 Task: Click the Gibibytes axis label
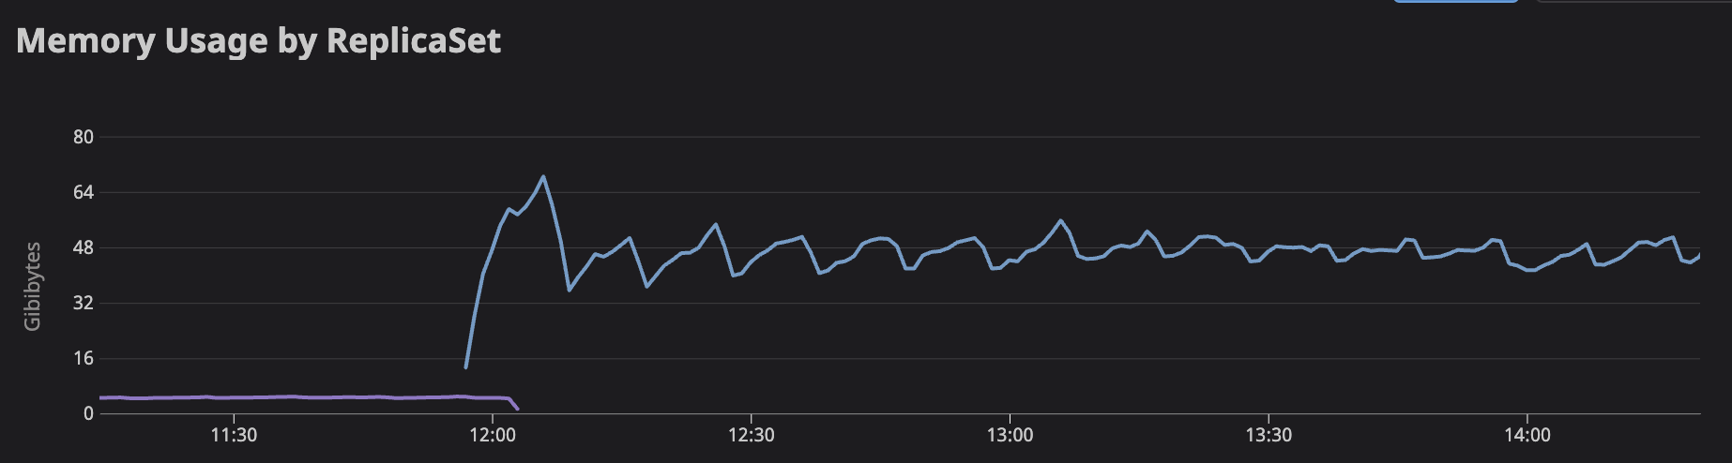[33, 286]
